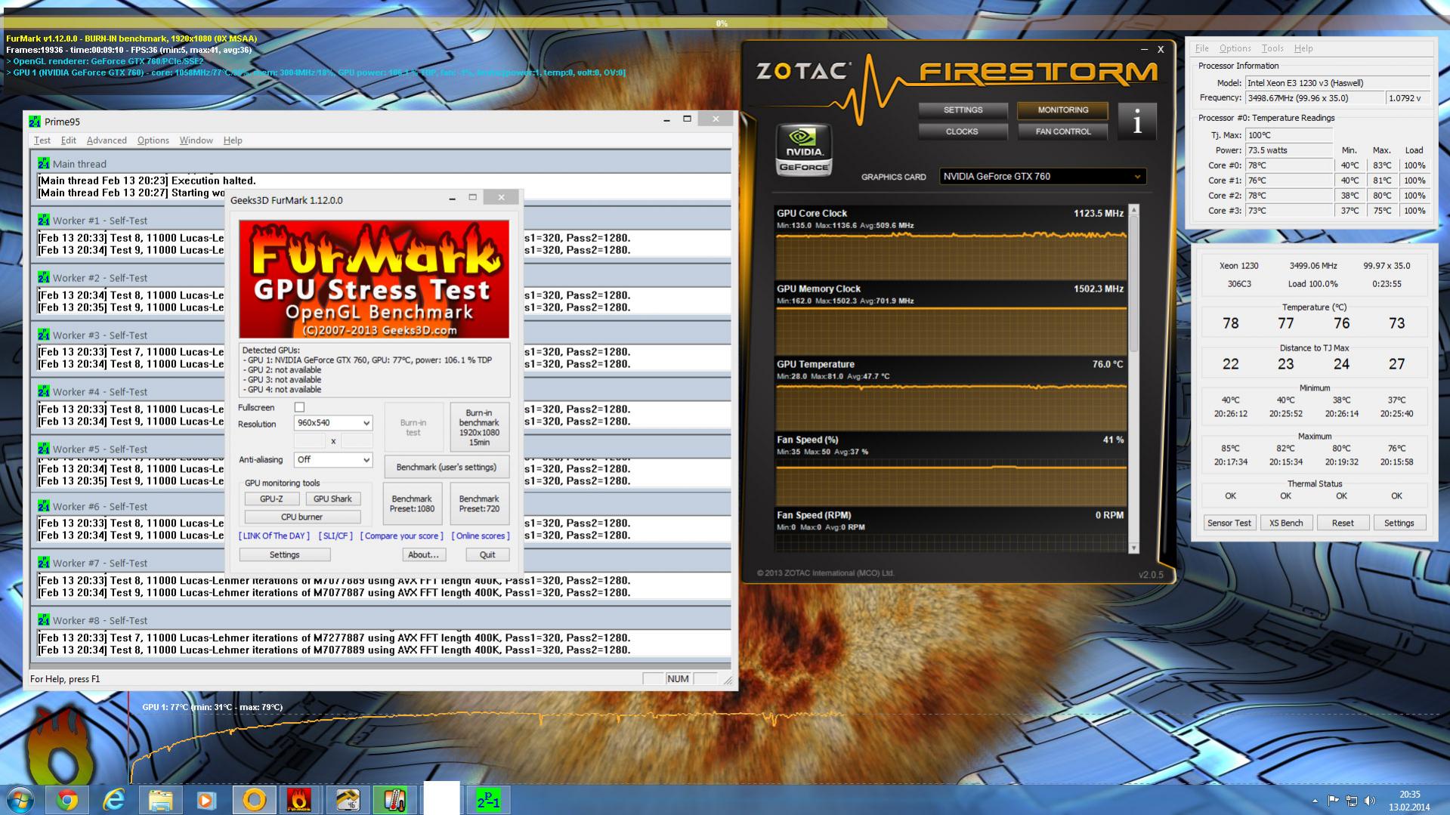Click the Firestorm scrollbar down arrow
The height and width of the screenshot is (815, 1450).
1133,548
